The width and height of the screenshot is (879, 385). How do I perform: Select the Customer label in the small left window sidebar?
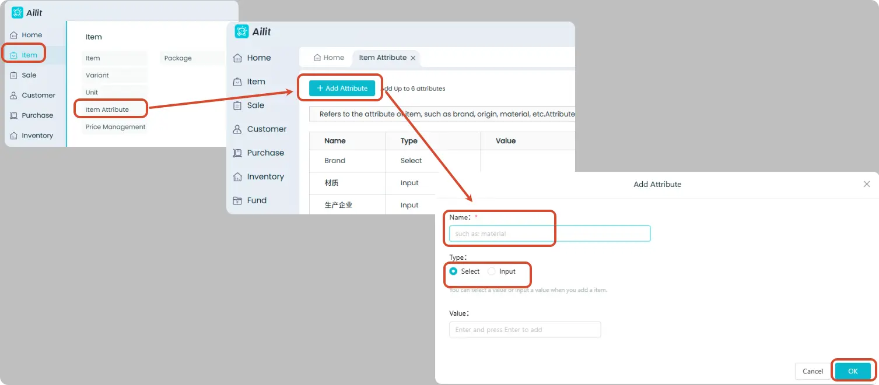pos(38,96)
